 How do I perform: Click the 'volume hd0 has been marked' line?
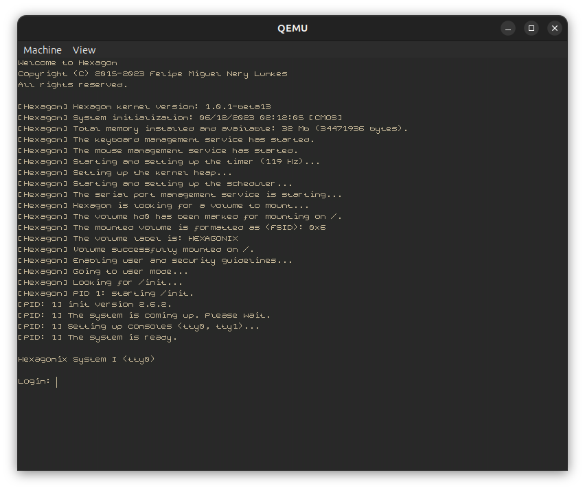click(180, 217)
